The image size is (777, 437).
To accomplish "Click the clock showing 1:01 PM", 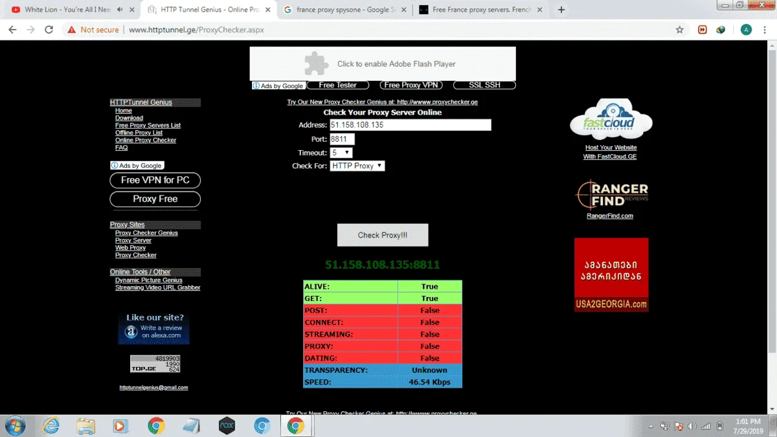I will pos(749,421).
